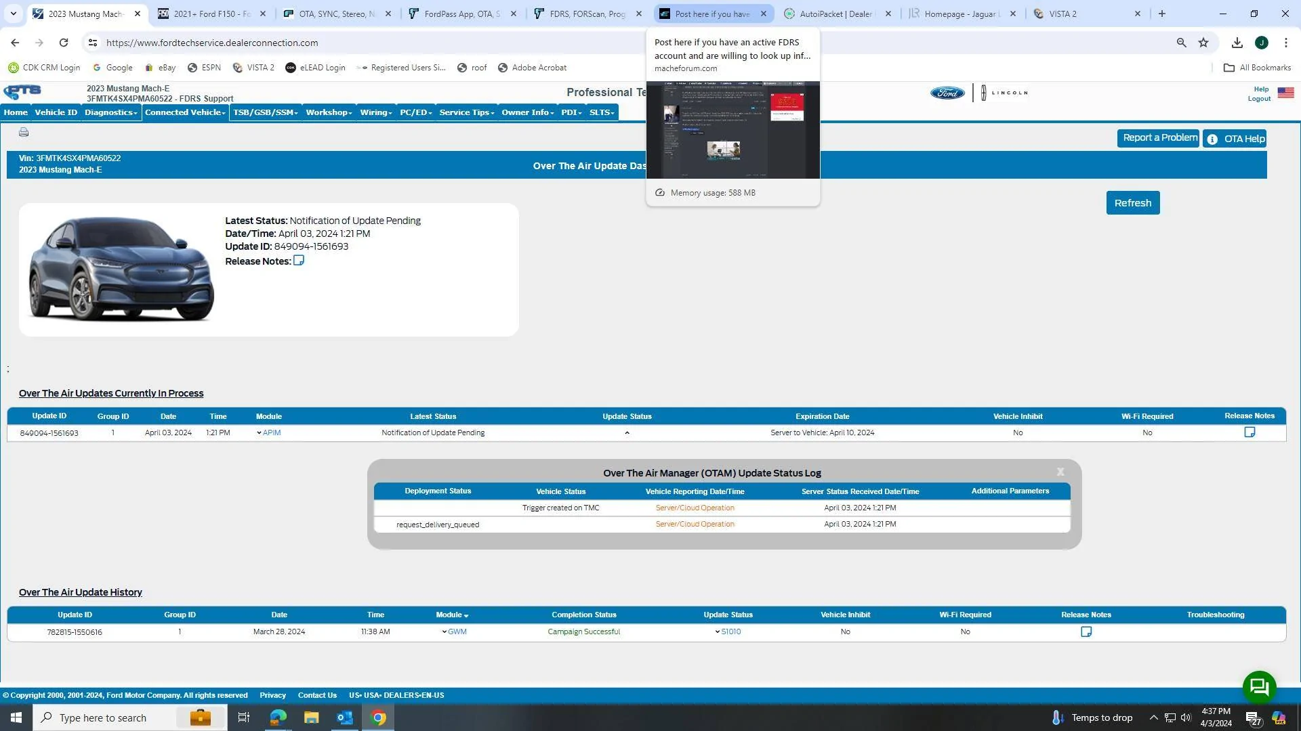Image resolution: width=1301 pixels, height=731 pixels.
Task: Switch to FDRS, FORScan tab
Action: (x=587, y=14)
